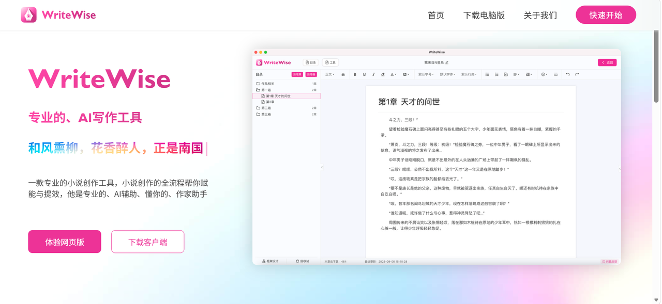Insert a block quote using the quote icon

click(343, 75)
